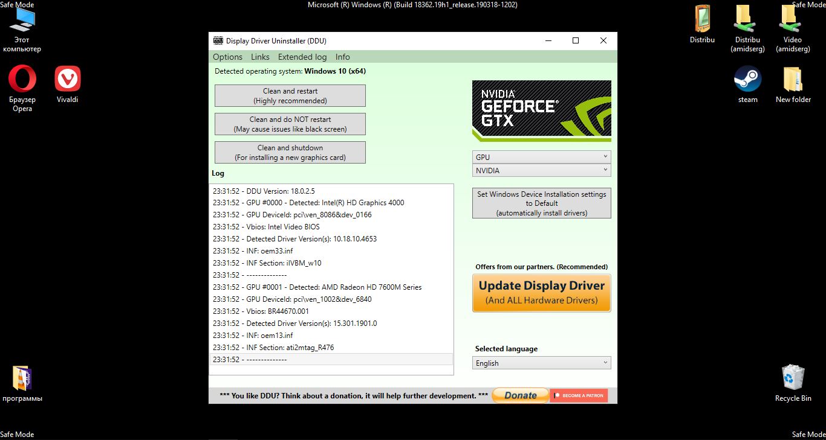Select the INF Section: ati2mtag_R476 line
The width and height of the screenshot is (826, 440).
click(331, 348)
